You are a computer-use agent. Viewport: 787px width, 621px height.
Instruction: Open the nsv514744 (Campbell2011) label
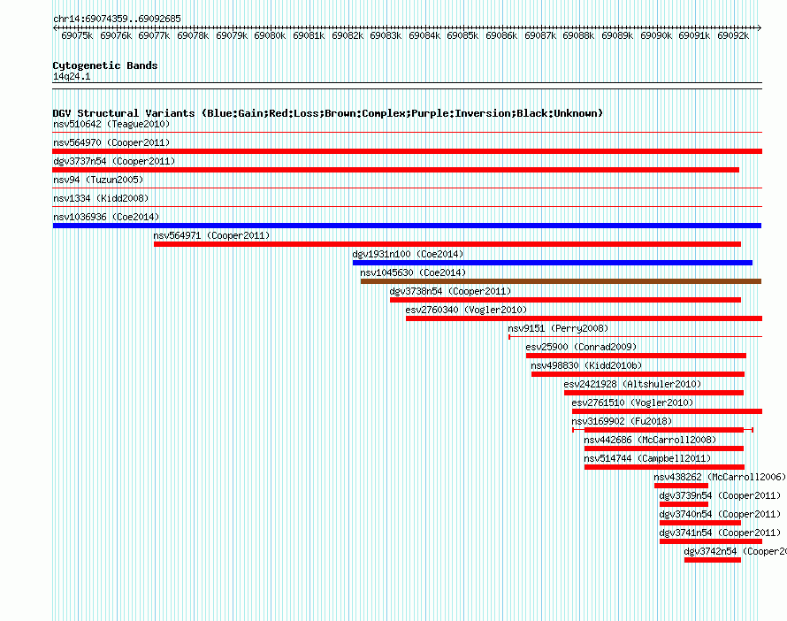(x=647, y=458)
